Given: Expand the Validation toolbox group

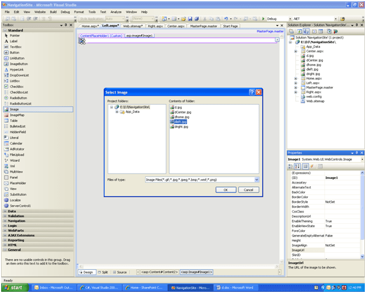Looking at the screenshot, I should [16, 216].
